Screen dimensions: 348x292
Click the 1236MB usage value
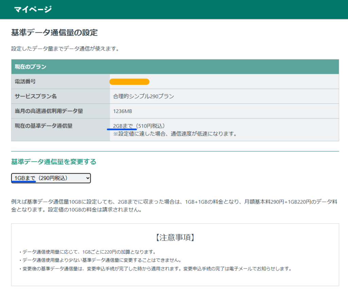tap(122, 111)
